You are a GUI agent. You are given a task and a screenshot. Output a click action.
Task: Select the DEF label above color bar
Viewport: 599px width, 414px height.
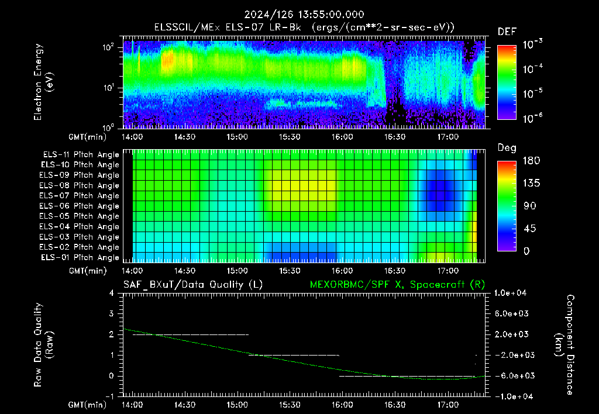[507, 32]
